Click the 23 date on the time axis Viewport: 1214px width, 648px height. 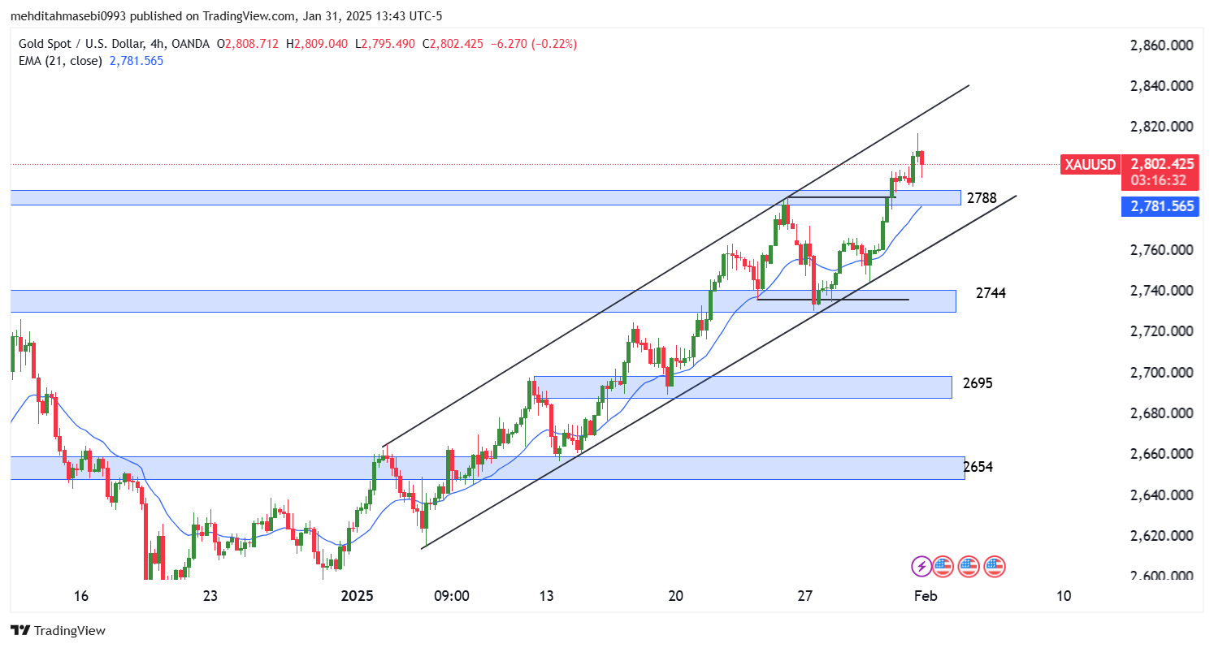210,596
